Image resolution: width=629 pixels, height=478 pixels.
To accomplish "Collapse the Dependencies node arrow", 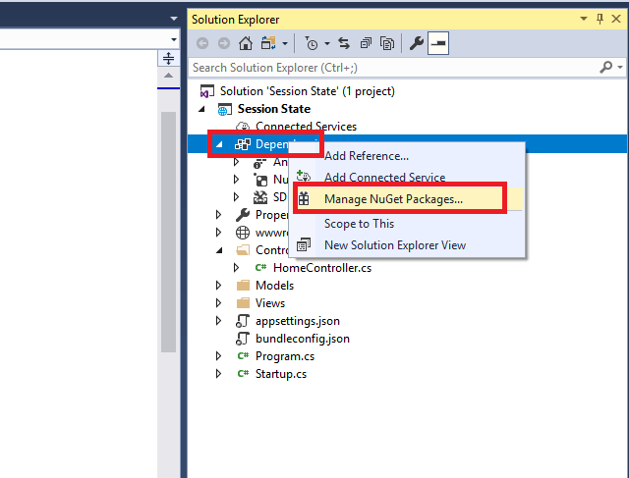I will tap(219, 144).
